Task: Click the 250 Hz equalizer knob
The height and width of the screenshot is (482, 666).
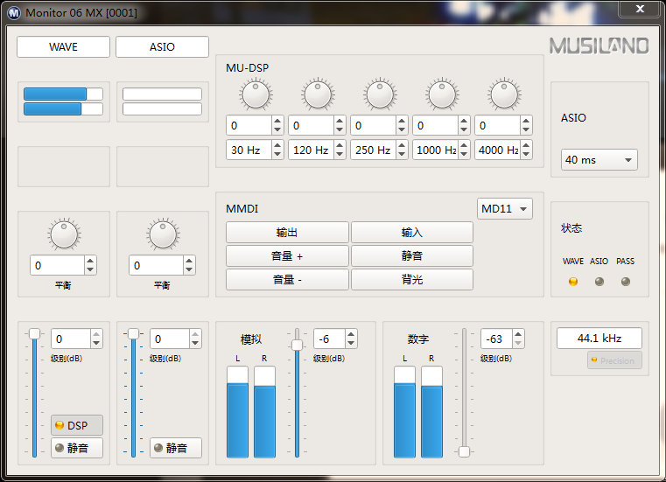Action: click(380, 95)
